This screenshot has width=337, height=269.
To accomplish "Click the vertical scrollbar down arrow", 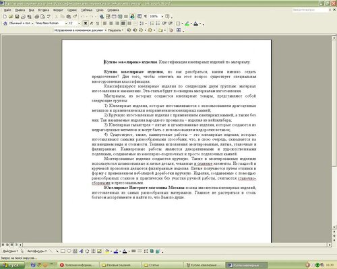I will [334, 227].
